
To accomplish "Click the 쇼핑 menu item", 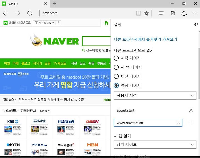I will point(47,63).
